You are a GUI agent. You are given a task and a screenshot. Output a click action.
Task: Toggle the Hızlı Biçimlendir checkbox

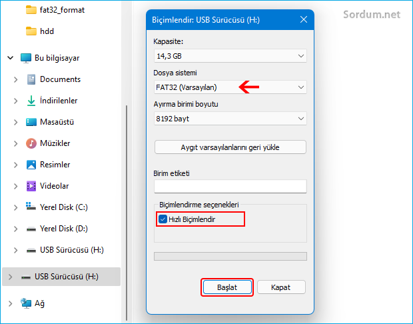pyautogui.click(x=163, y=219)
